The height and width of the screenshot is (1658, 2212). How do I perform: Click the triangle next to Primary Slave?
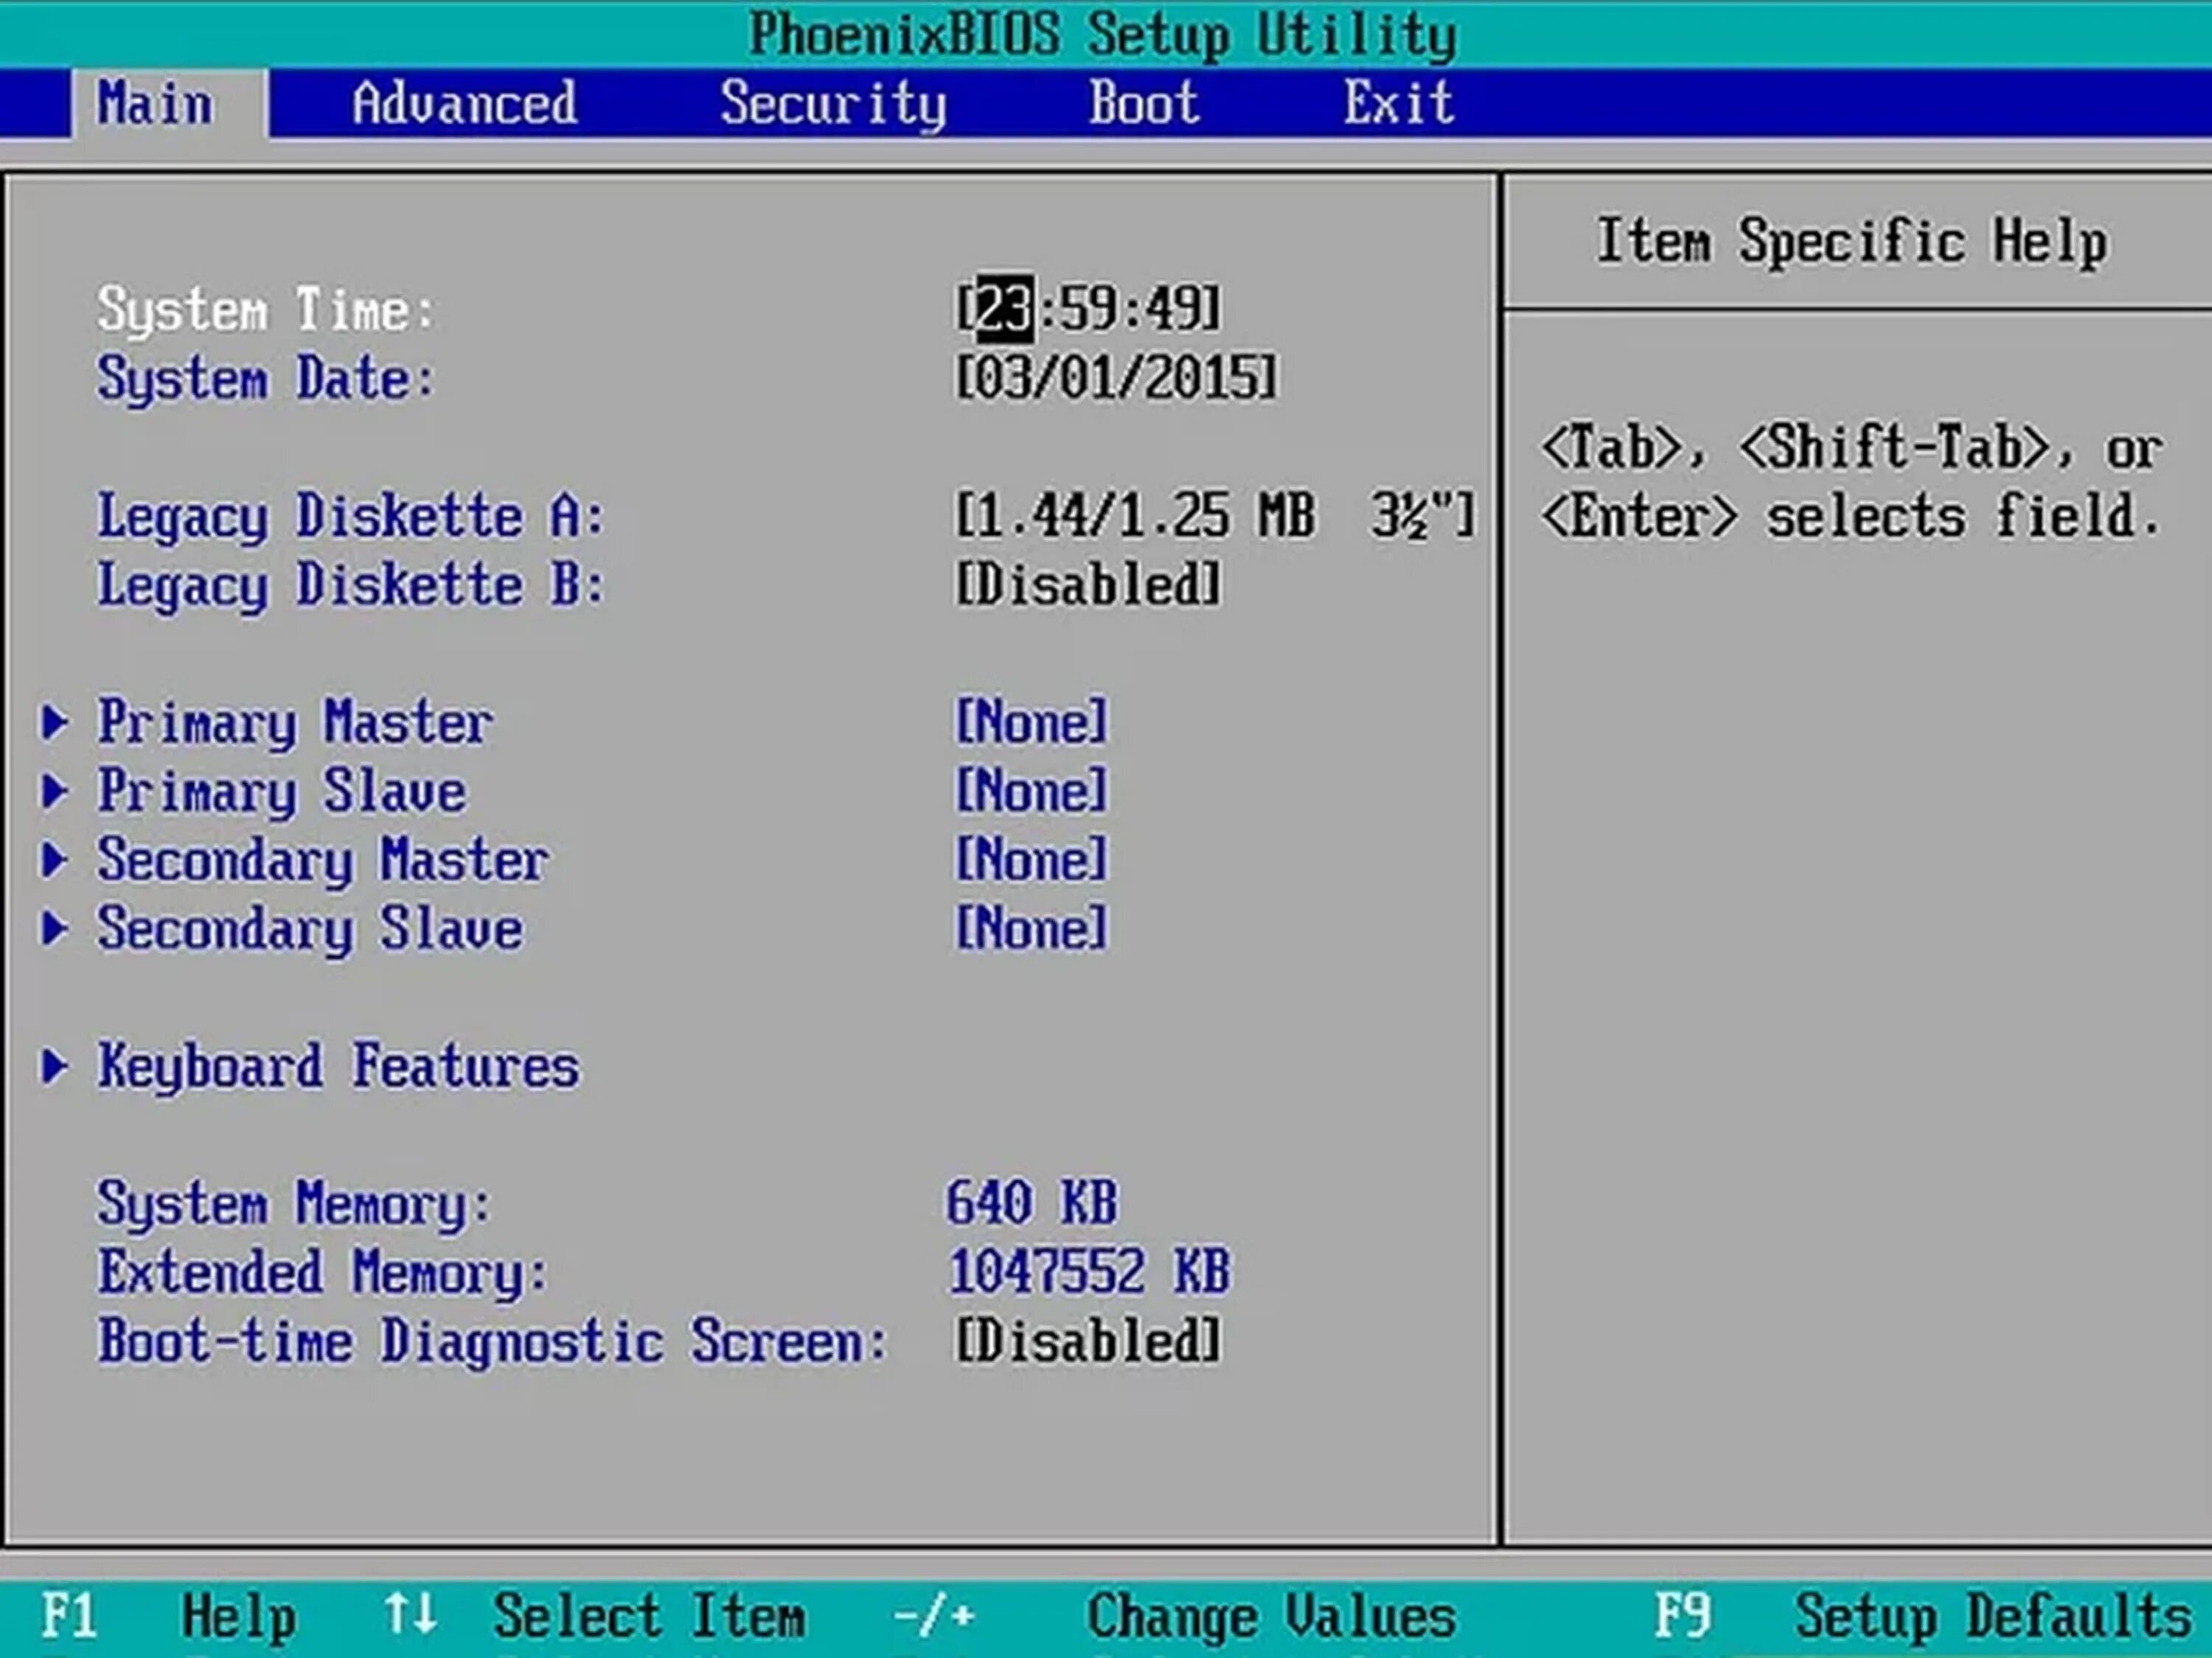coord(55,791)
